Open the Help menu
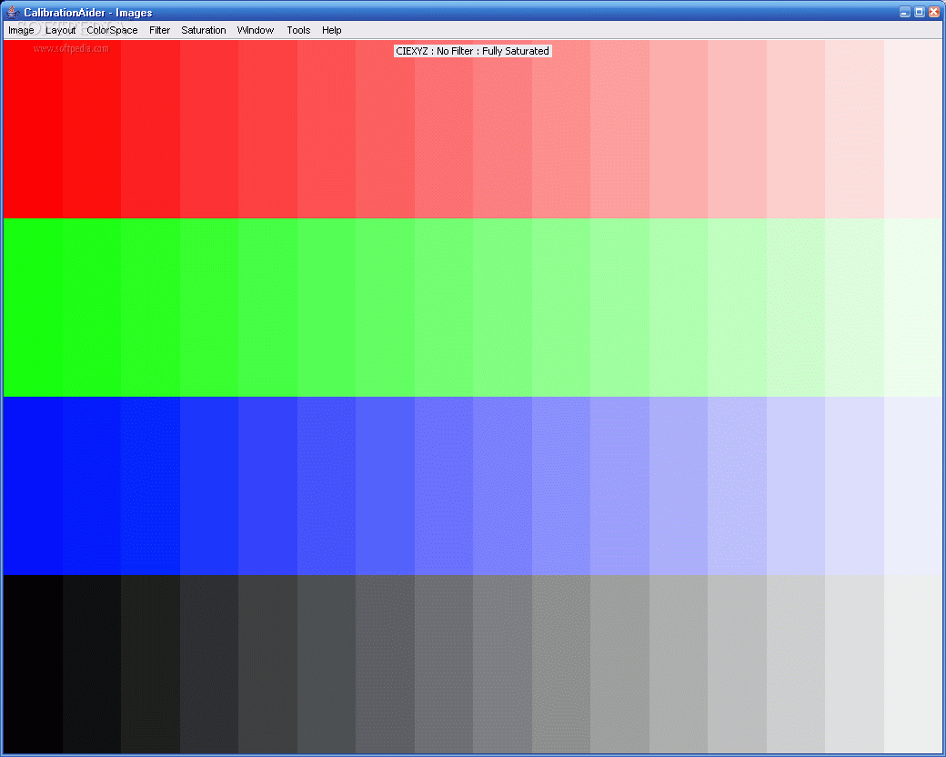 332,30
